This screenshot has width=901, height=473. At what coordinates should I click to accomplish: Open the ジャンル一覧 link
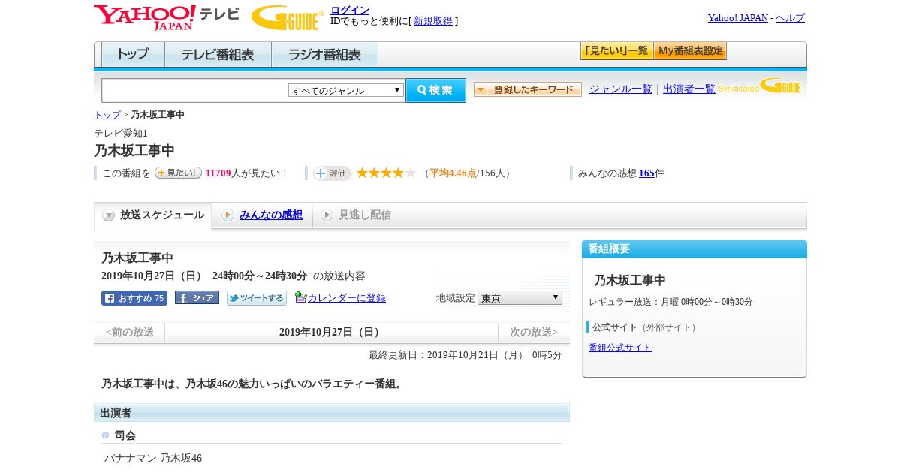coord(621,89)
